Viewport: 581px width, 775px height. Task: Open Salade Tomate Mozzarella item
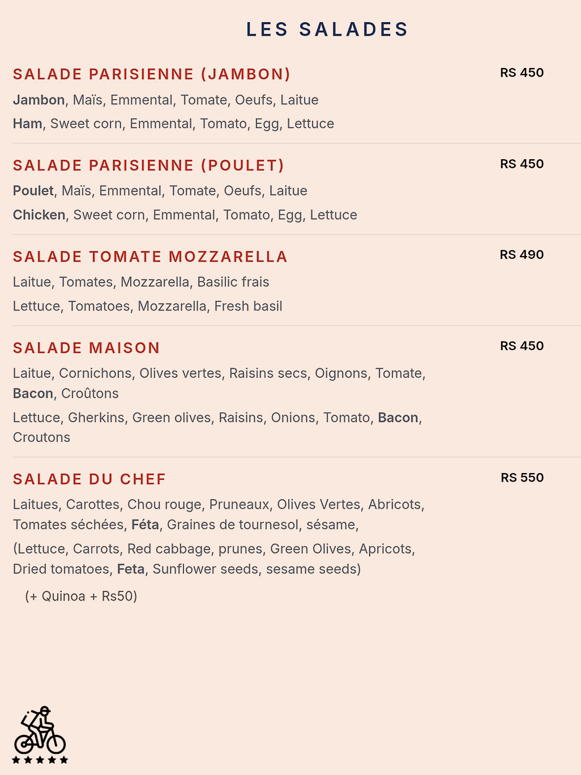(150, 257)
